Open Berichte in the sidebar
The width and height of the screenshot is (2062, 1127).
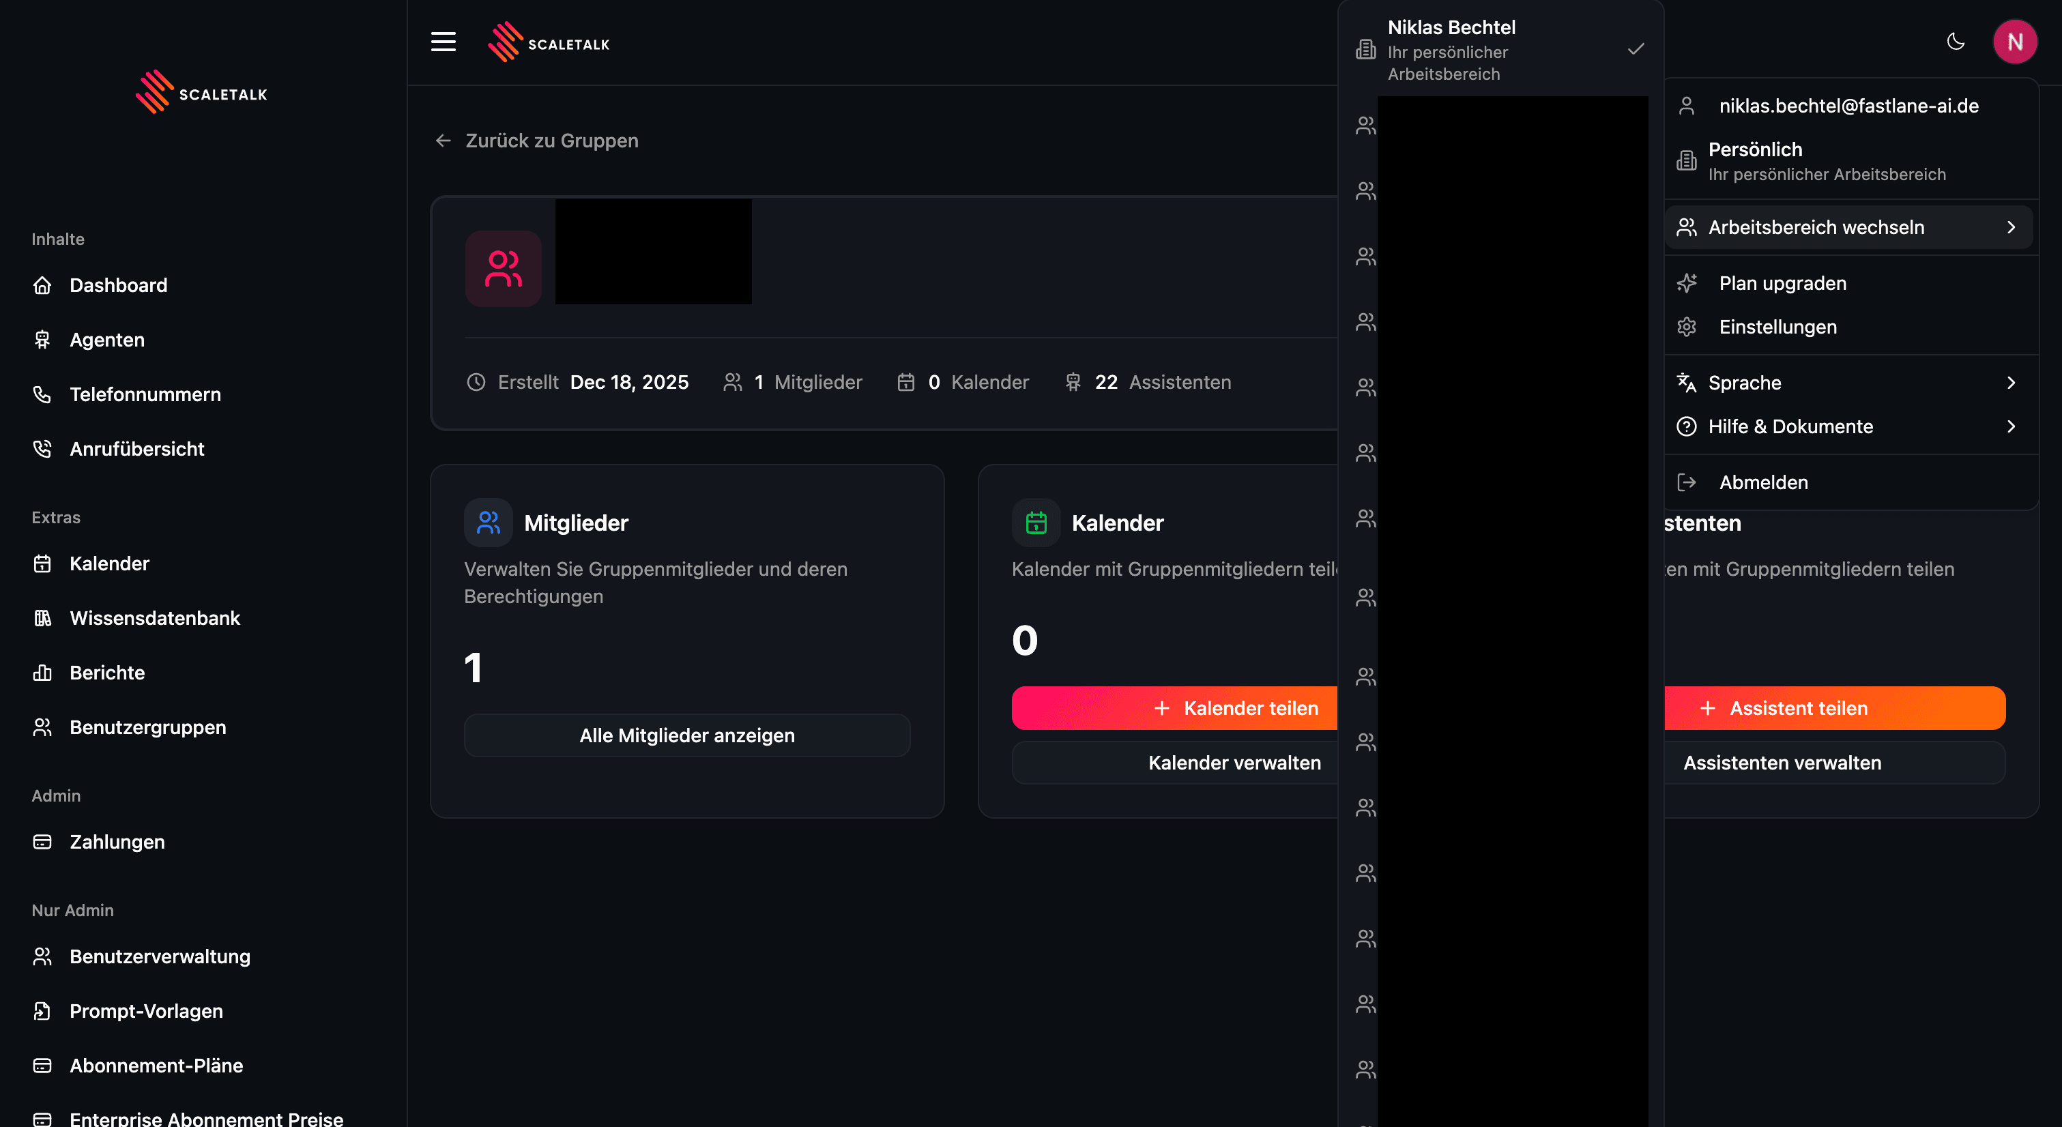coord(107,673)
